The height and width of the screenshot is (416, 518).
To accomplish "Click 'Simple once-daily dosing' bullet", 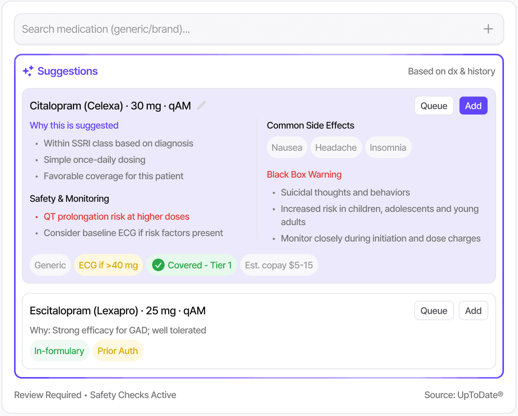I will 94,160.
